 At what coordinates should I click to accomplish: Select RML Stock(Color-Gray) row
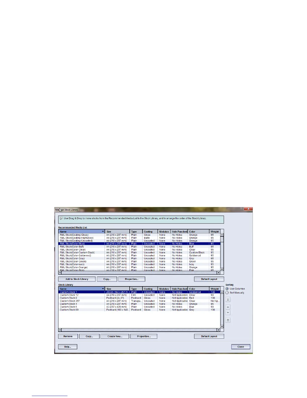tap(139, 259)
